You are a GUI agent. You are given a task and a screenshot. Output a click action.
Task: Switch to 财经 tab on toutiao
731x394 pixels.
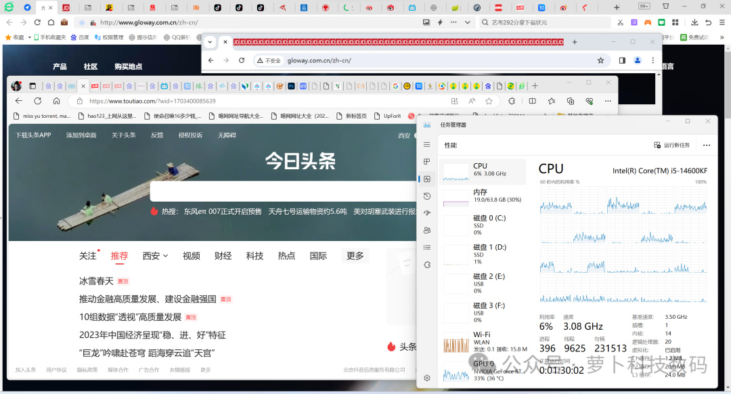[x=223, y=256]
